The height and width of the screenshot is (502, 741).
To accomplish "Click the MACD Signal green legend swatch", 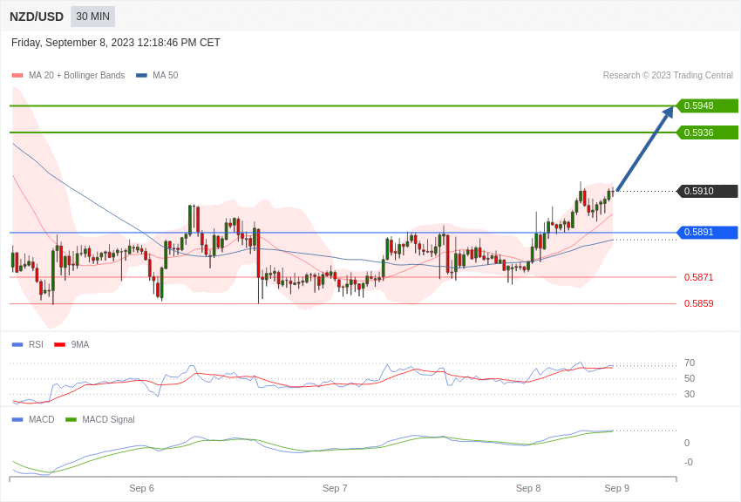I will (71, 420).
